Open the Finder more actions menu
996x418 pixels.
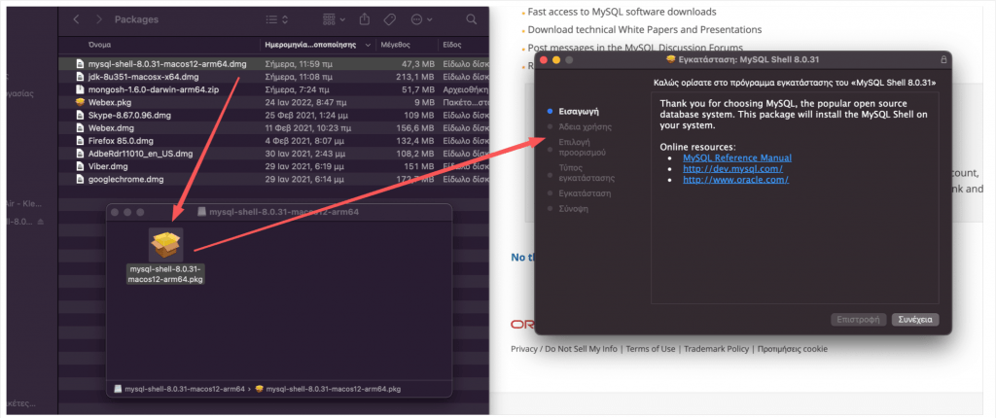click(x=422, y=19)
